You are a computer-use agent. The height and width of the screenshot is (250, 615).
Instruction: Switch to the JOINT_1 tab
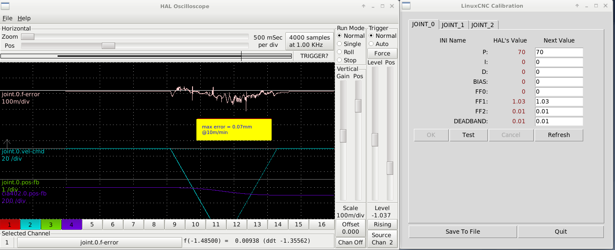pyautogui.click(x=453, y=25)
